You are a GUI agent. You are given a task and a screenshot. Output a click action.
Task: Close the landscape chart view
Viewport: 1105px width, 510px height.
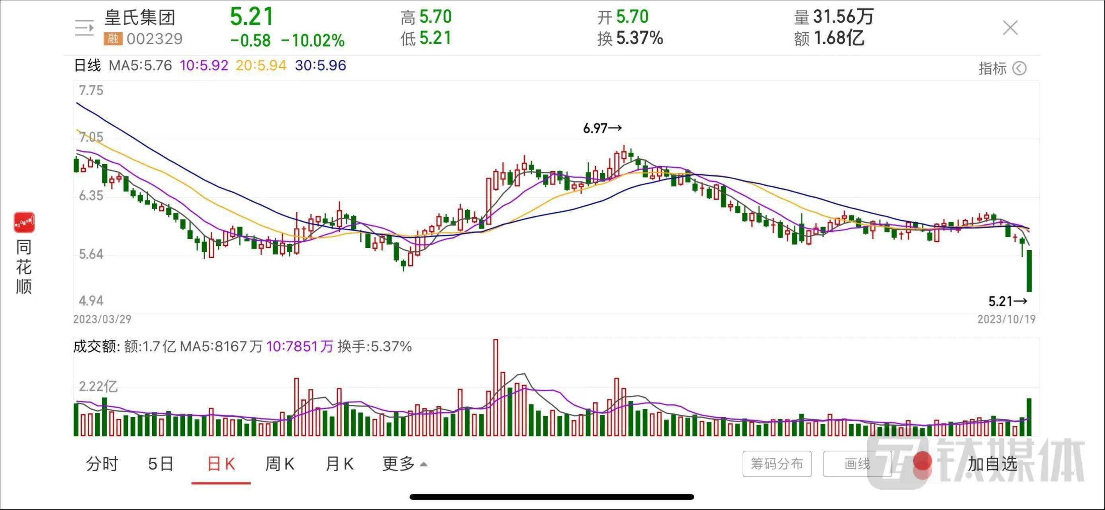click(x=1010, y=28)
